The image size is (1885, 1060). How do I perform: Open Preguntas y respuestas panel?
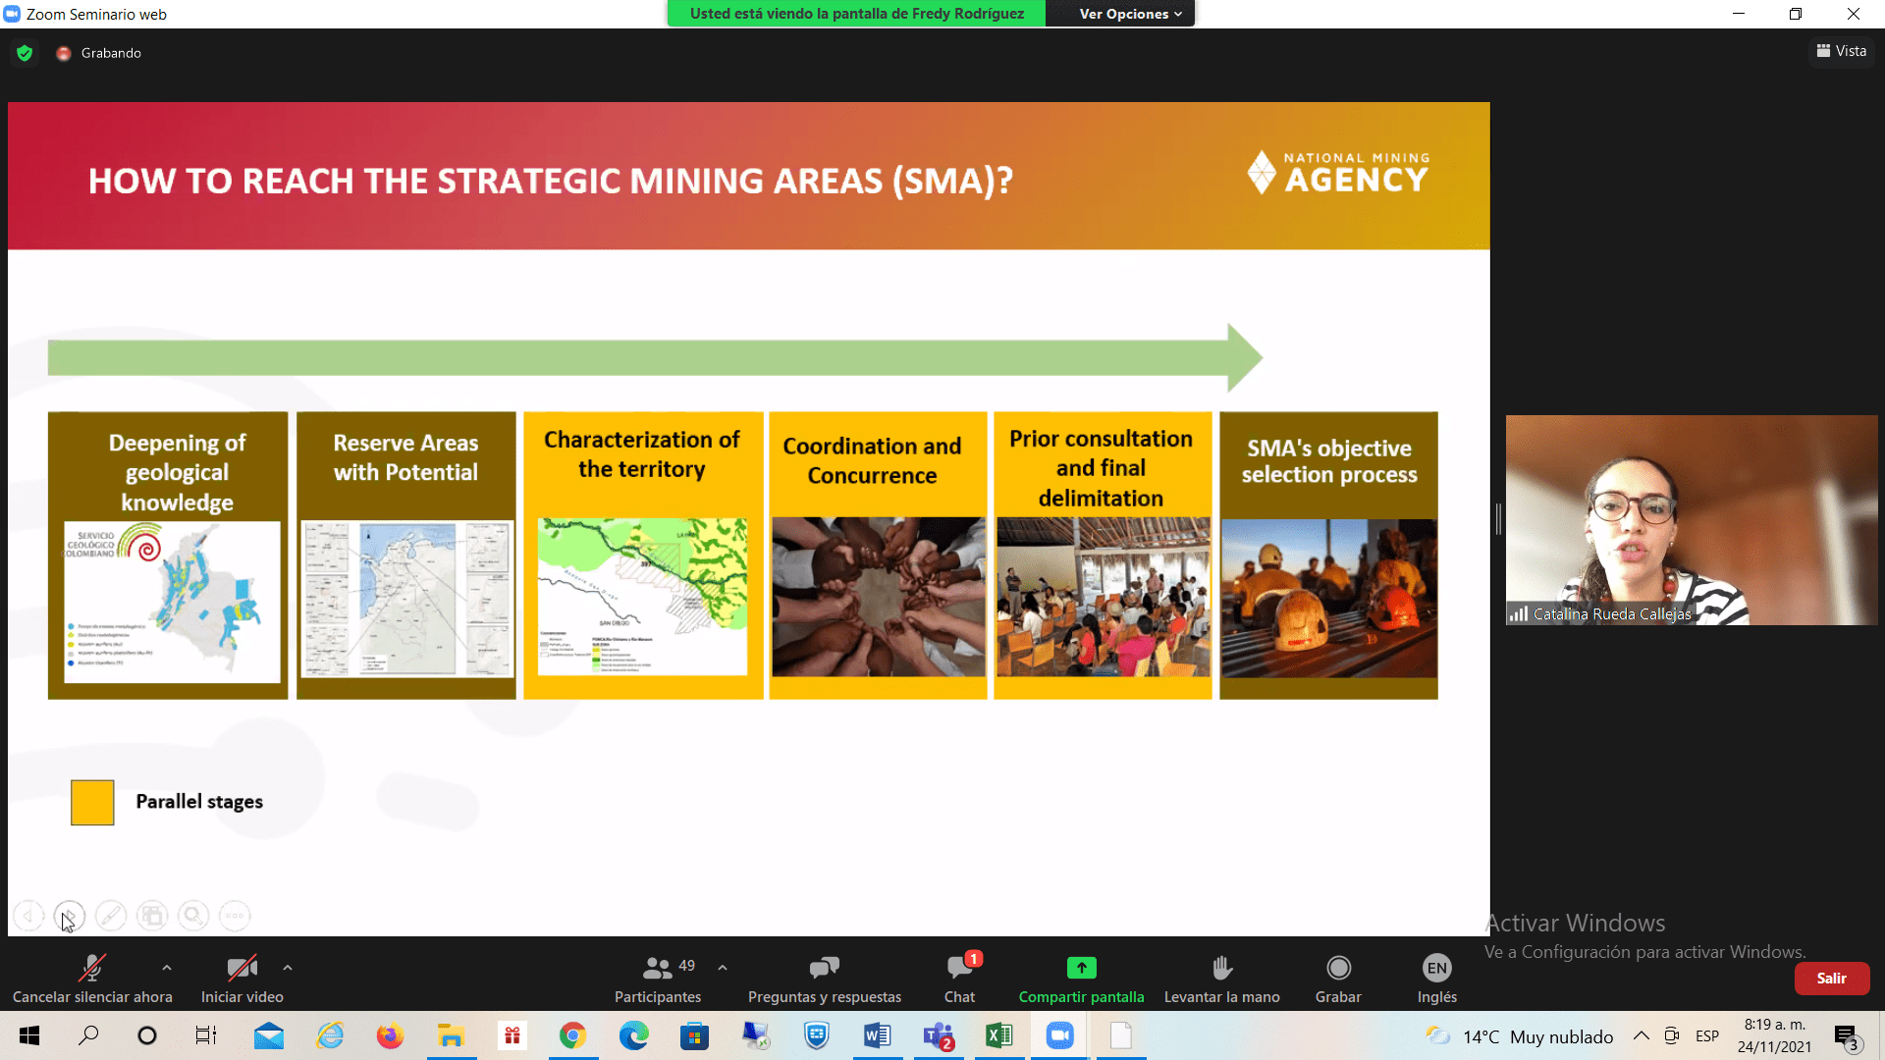(825, 979)
